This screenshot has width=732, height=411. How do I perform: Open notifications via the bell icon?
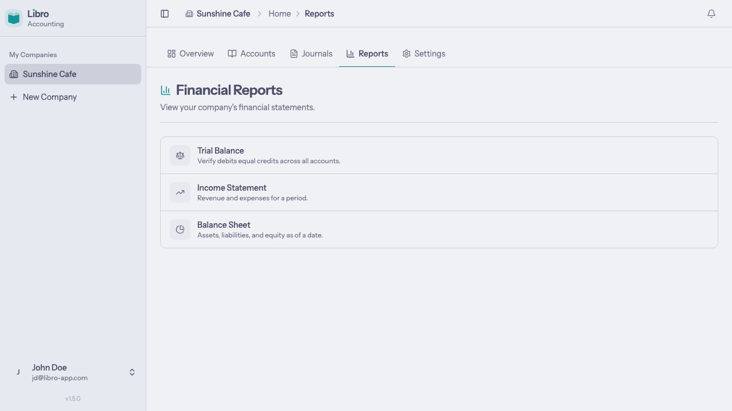pyautogui.click(x=711, y=13)
